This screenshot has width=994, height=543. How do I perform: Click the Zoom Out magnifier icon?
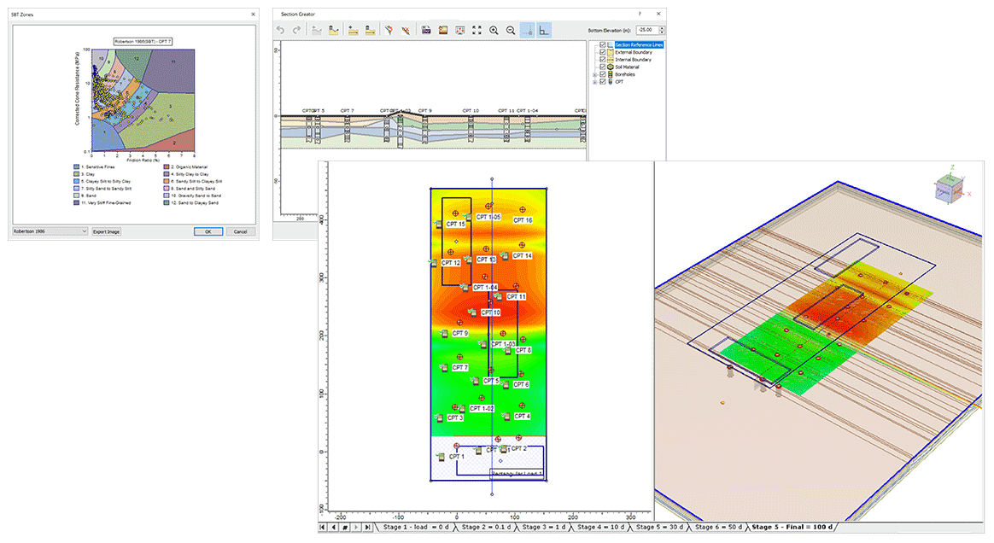[x=511, y=29]
